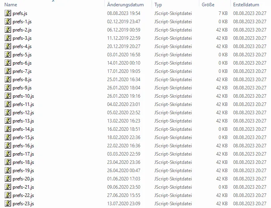Click modified date 27.06.2020 15:55
The width and height of the screenshot is (271, 208).
point(124,195)
